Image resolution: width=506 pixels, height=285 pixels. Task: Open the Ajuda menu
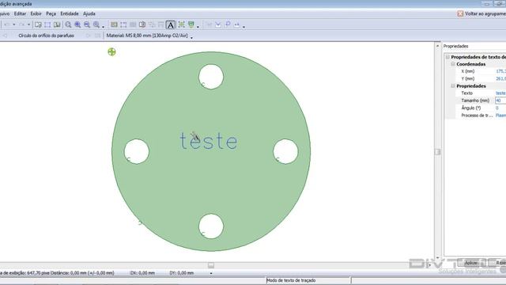89,13
